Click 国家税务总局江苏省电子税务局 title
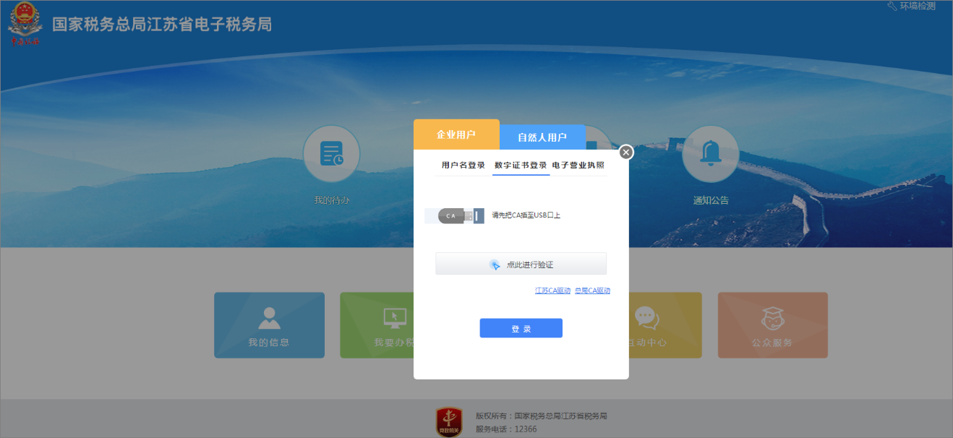953x438 pixels. click(x=162, y=25)
